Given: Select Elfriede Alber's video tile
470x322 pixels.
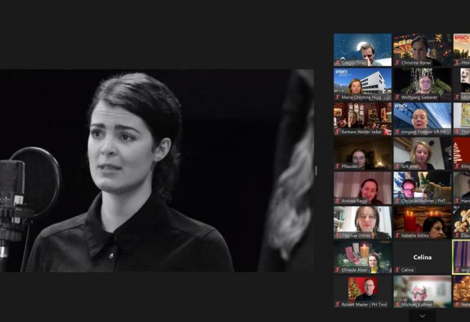Looking at the screenshot, I should 362,256.
